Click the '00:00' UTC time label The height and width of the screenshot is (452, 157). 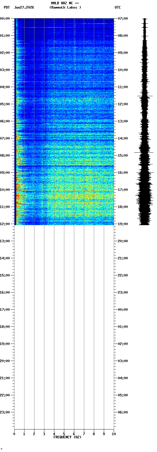point(123,310)
